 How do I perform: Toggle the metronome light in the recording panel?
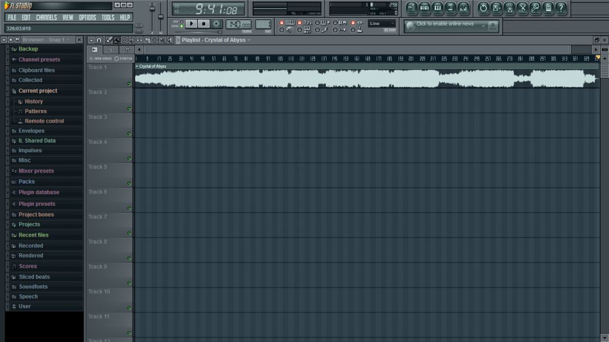(x=281, y=30)
